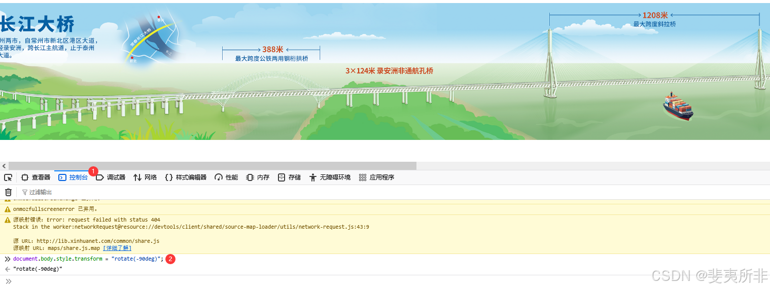Screen dimensions: 770x289
Task: Switch to the 控制台 console tab
Action: tap(73, 177)
